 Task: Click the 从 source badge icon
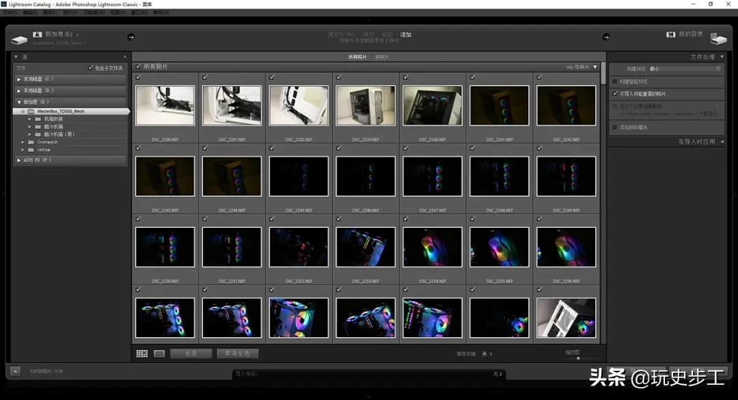click(37, 34)
